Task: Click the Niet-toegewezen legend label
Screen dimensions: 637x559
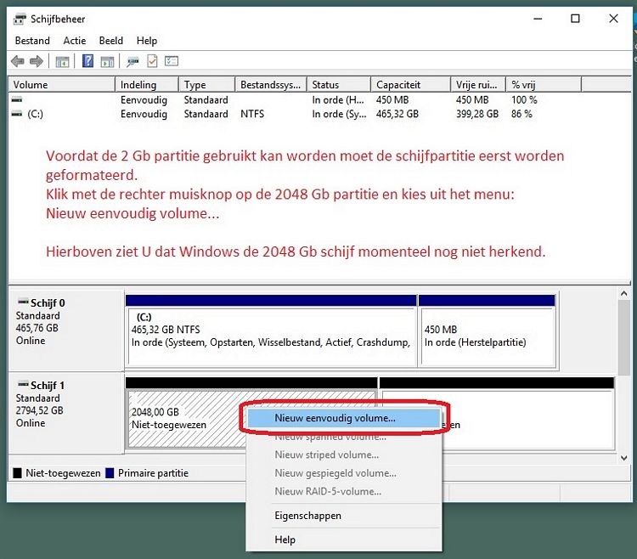Action: click(x=63, y=473)
